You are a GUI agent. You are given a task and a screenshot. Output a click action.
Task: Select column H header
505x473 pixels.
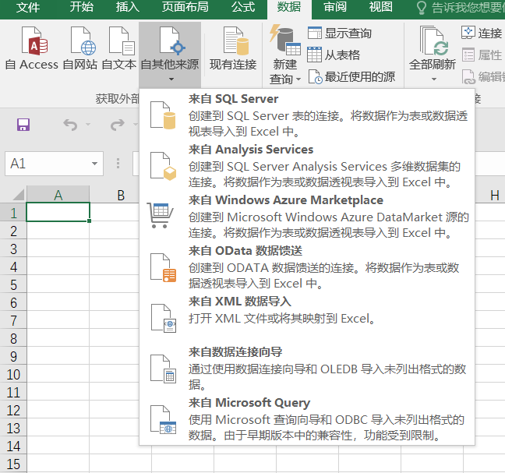click(x=494, y=195)
